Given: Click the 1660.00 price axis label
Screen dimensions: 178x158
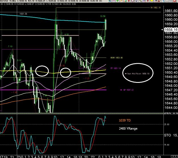Looking at the screenshot, I should point(171,20).
